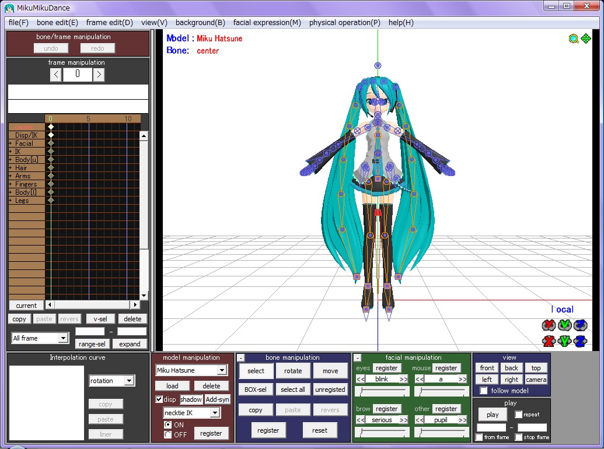Viewport: 604px width, 449px height.
Task: Click the green Y rotation icon under Local
Action: tap(564, 325)
